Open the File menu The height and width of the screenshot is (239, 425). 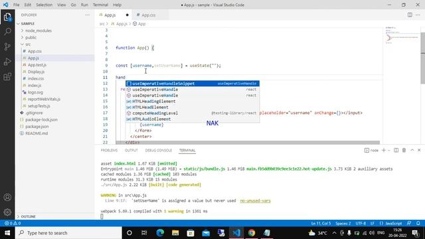[x=16, y=5]
